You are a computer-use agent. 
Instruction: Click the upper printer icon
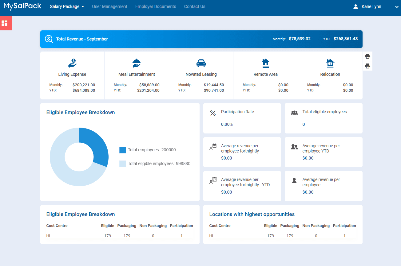tap(367, 56)
